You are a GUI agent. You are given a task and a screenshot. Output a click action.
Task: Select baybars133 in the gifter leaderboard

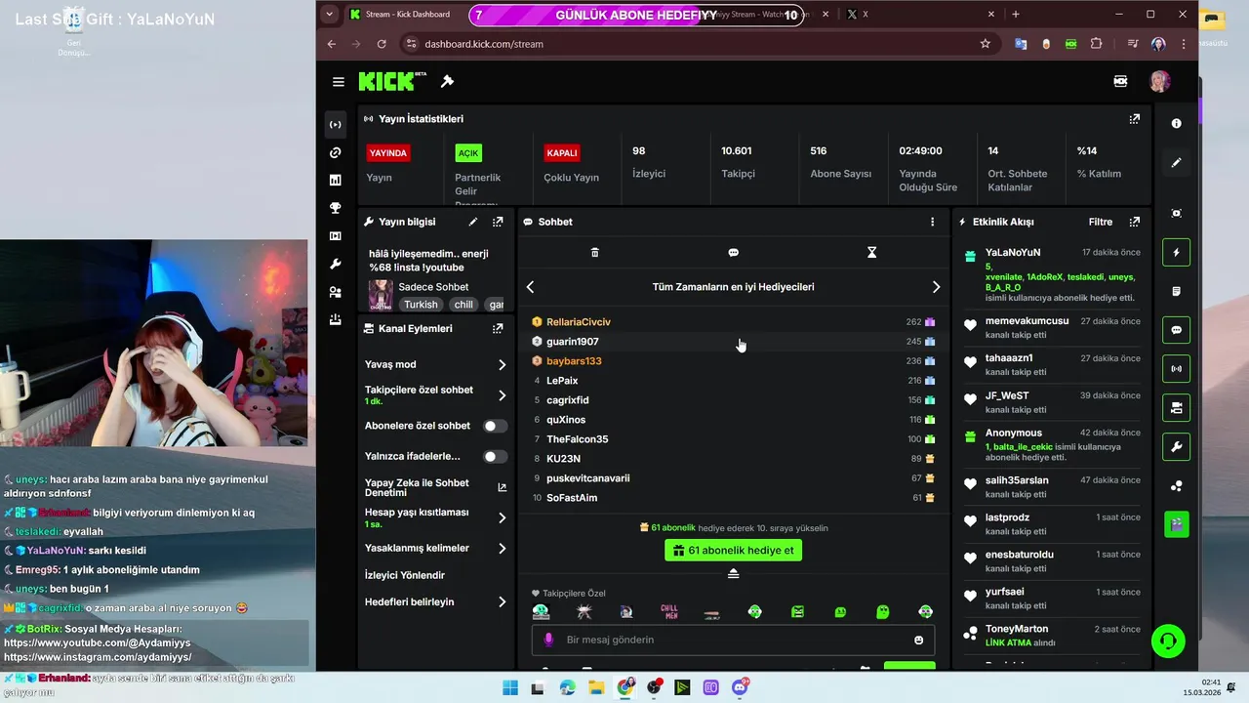coord(574,360)
